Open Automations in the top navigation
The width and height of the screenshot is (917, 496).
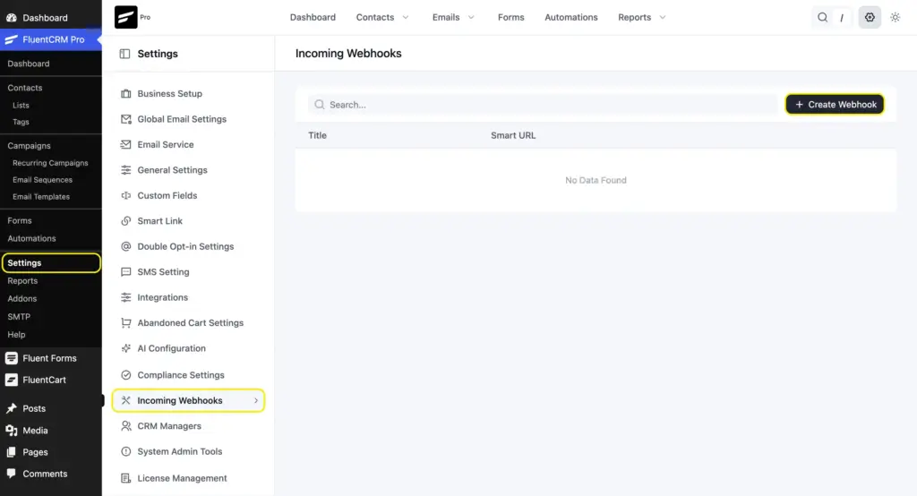(x=571, y=18)
